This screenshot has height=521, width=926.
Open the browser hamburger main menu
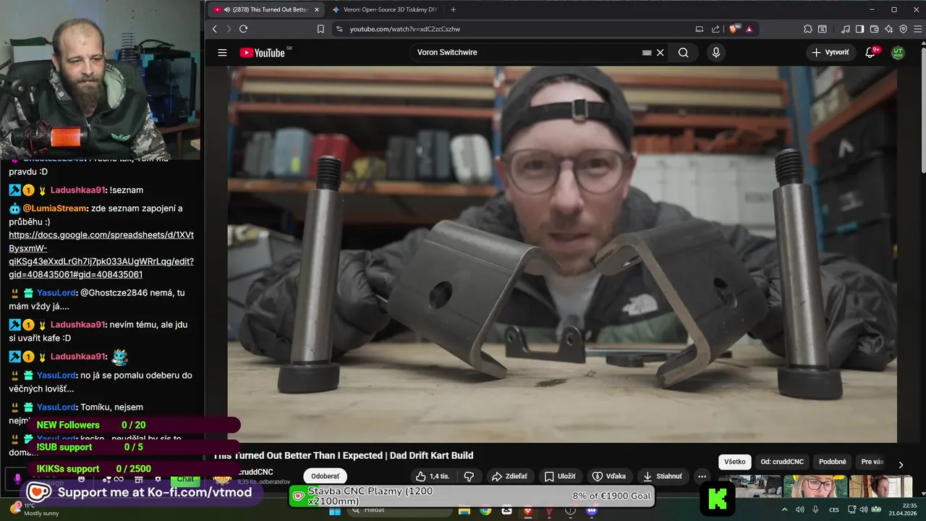click(x=917, y=29)
